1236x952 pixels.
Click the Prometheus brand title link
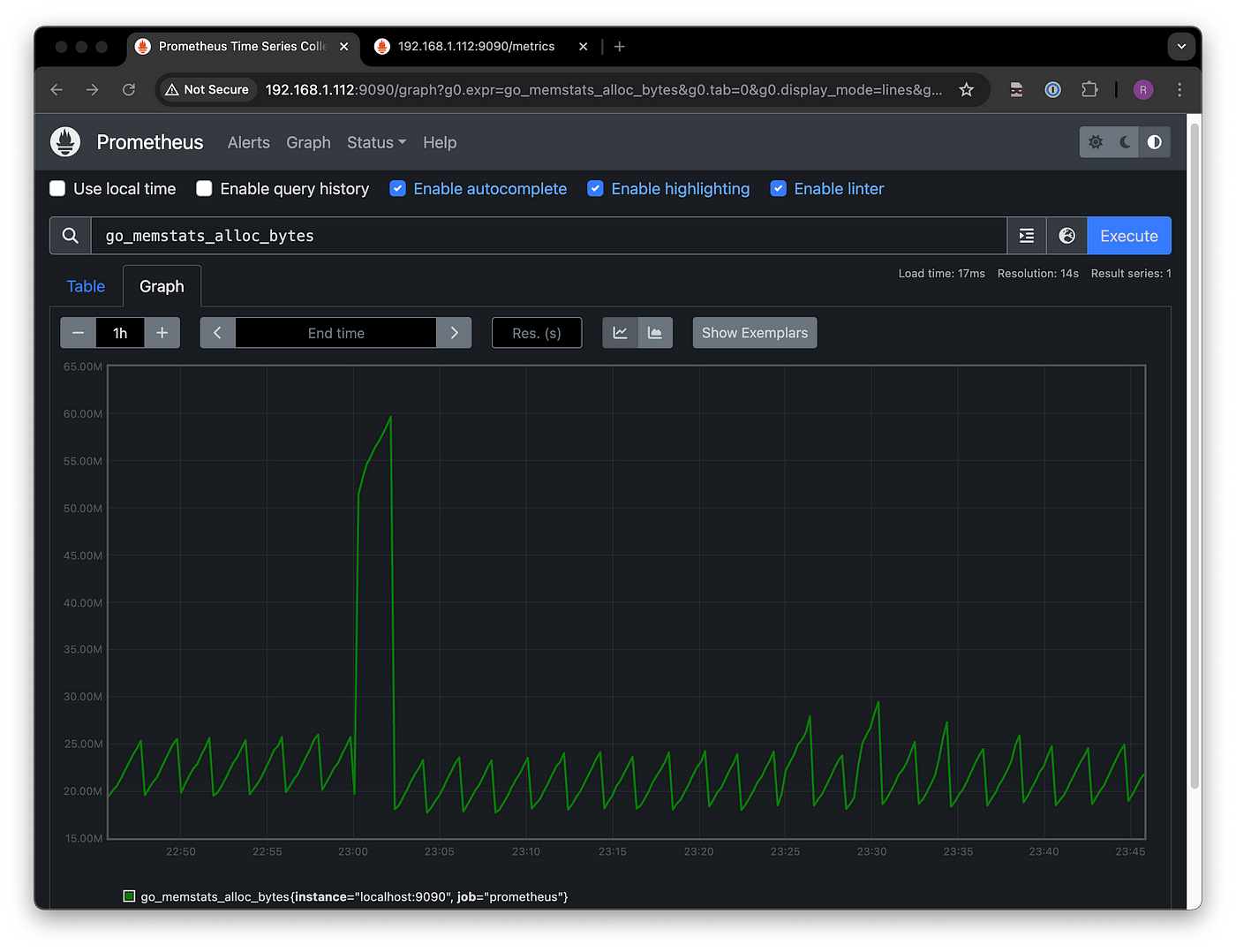click(150, 142)
